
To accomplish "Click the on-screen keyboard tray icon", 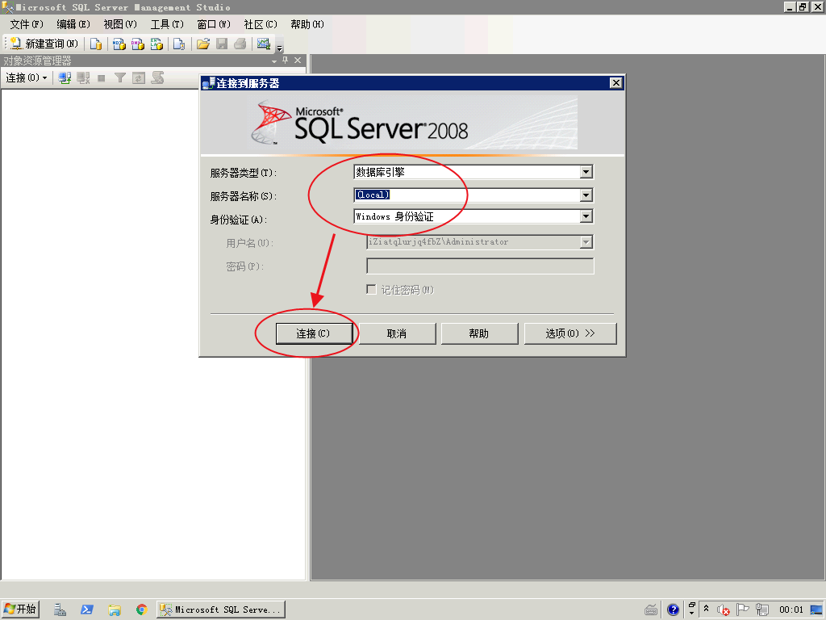I will pos(651,610).
